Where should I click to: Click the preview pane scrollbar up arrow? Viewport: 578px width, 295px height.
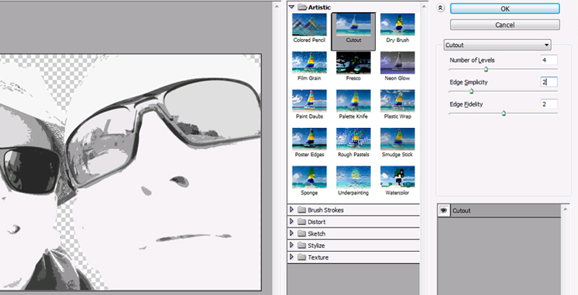point(277,7)
